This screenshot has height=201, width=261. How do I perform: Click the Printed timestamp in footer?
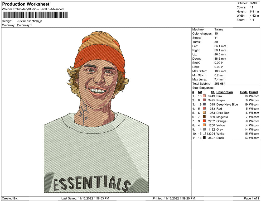(174, 198)
